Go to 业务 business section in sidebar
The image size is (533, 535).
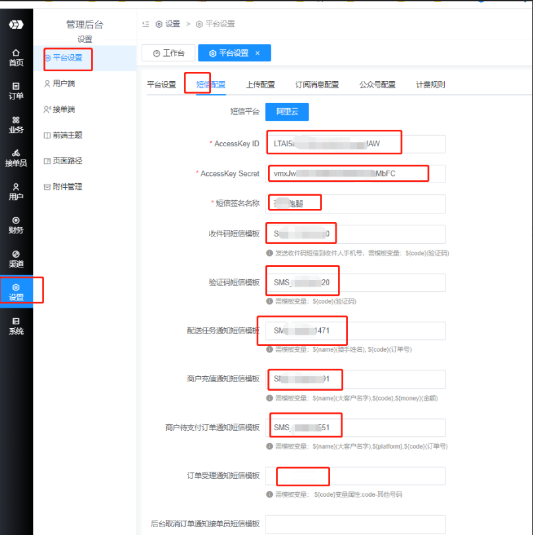tap(16, 125)
